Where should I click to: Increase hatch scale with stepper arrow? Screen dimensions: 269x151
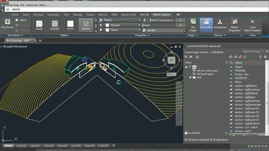[185, 29]
